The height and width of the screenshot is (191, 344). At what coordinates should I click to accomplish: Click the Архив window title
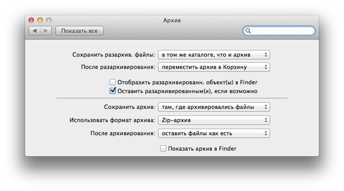coord(172,20)
